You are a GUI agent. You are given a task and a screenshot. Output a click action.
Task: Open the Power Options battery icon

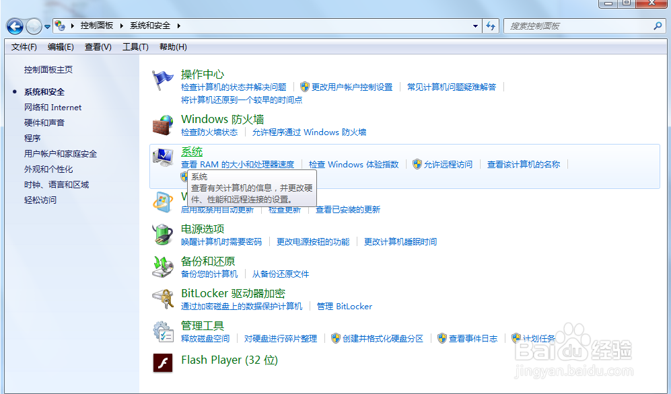163,234
